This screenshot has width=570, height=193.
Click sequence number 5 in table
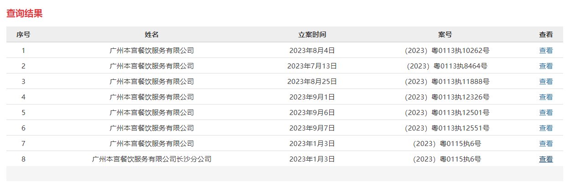click(x=23, y=113)
